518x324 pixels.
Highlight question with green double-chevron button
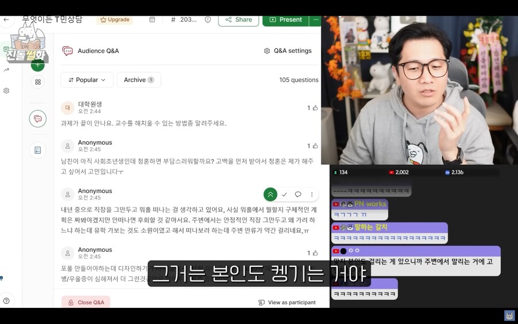point(271,195)
